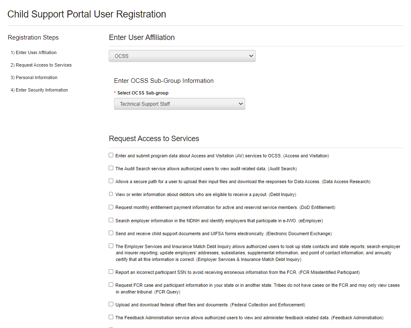Select the Debt Inquiry checkbox

(111, 194)
